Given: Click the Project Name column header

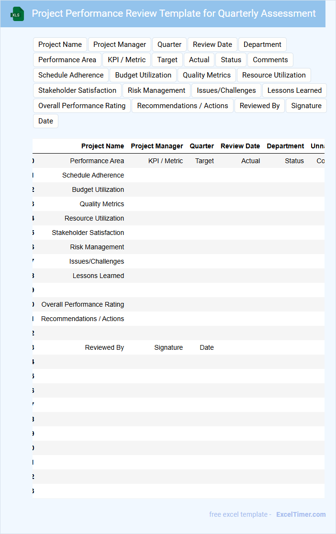Looking at the screenshot, I should click(x=102, y=146).
